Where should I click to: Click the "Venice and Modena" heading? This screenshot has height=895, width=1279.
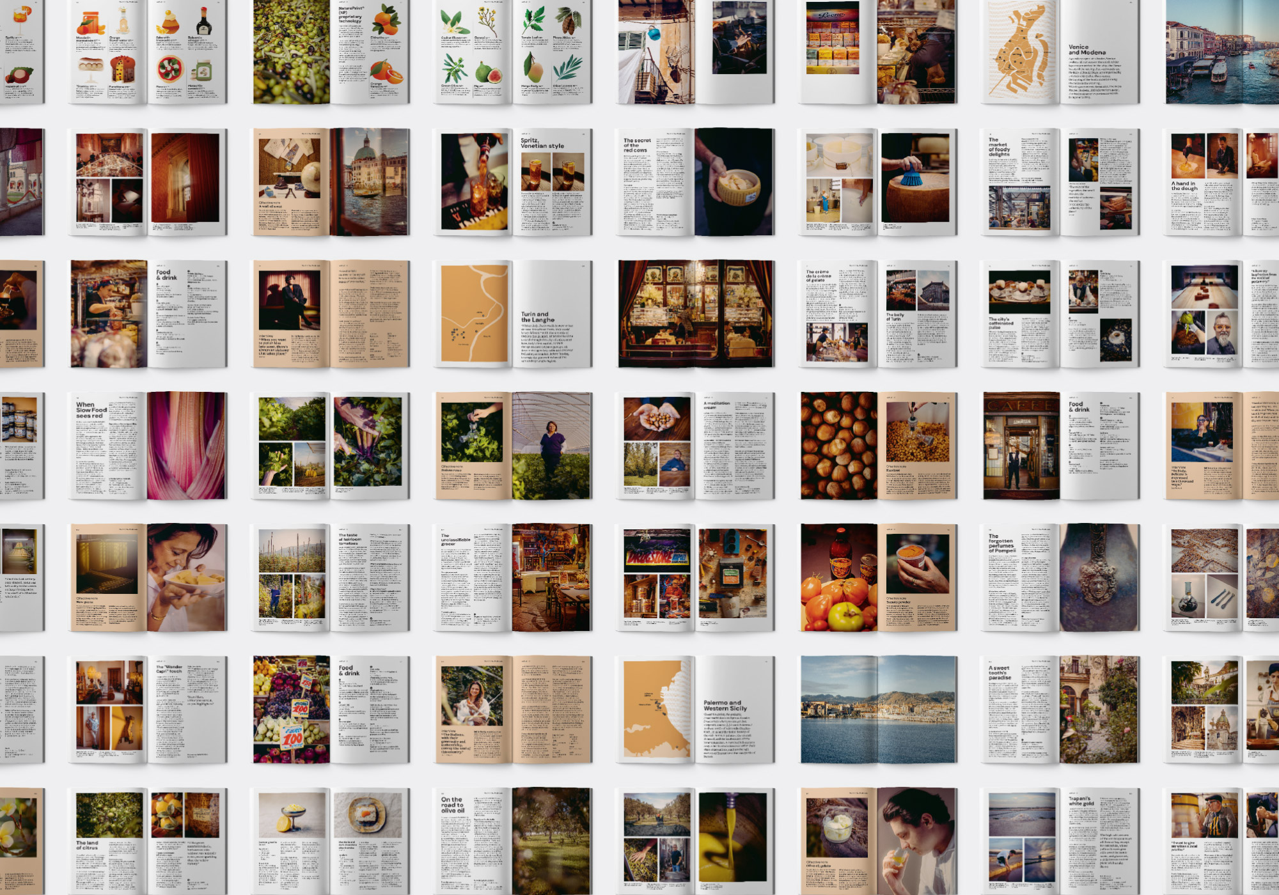[x=1087, y=50]
